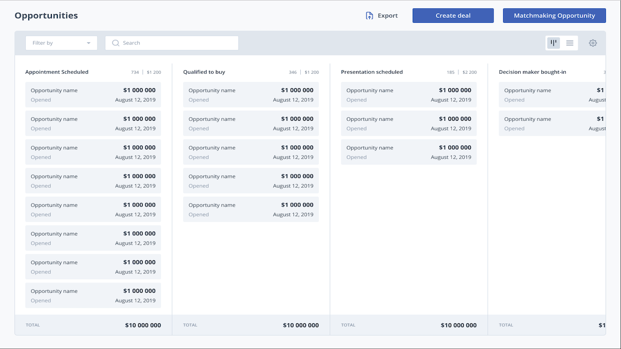Select the Qualified to buy column header

tap(204, 72)
